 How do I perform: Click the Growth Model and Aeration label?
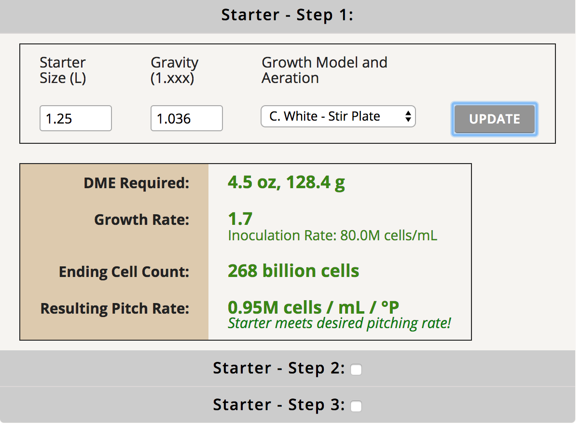324,70
